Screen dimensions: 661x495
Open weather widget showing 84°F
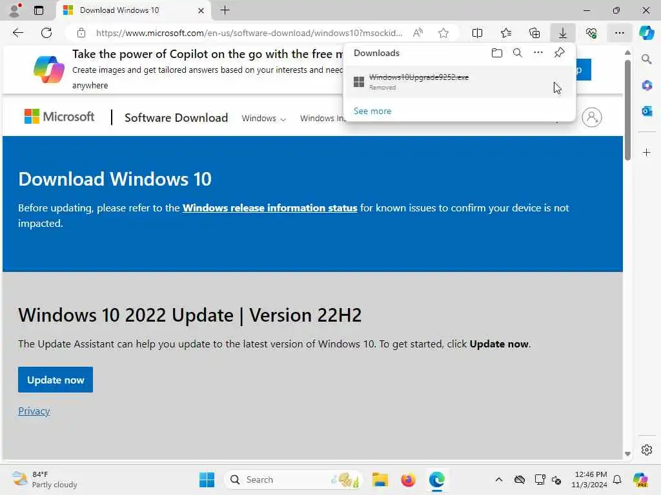point(45,480)
